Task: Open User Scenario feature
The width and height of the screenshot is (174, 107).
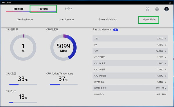Action: (x=66, y=19)
